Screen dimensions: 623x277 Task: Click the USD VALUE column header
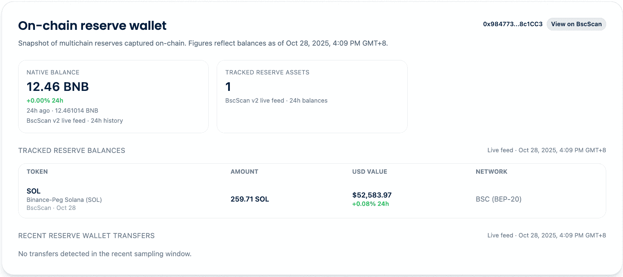(x=369, y=172)
